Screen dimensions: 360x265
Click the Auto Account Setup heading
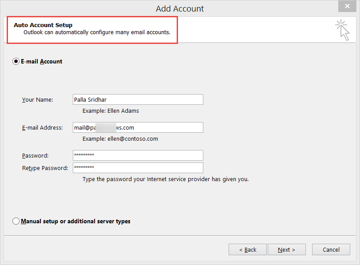click(43, 25)
